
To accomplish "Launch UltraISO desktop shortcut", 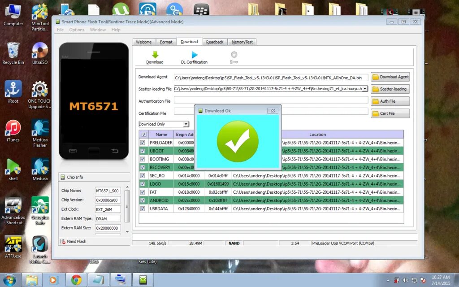I will point(40,53).
